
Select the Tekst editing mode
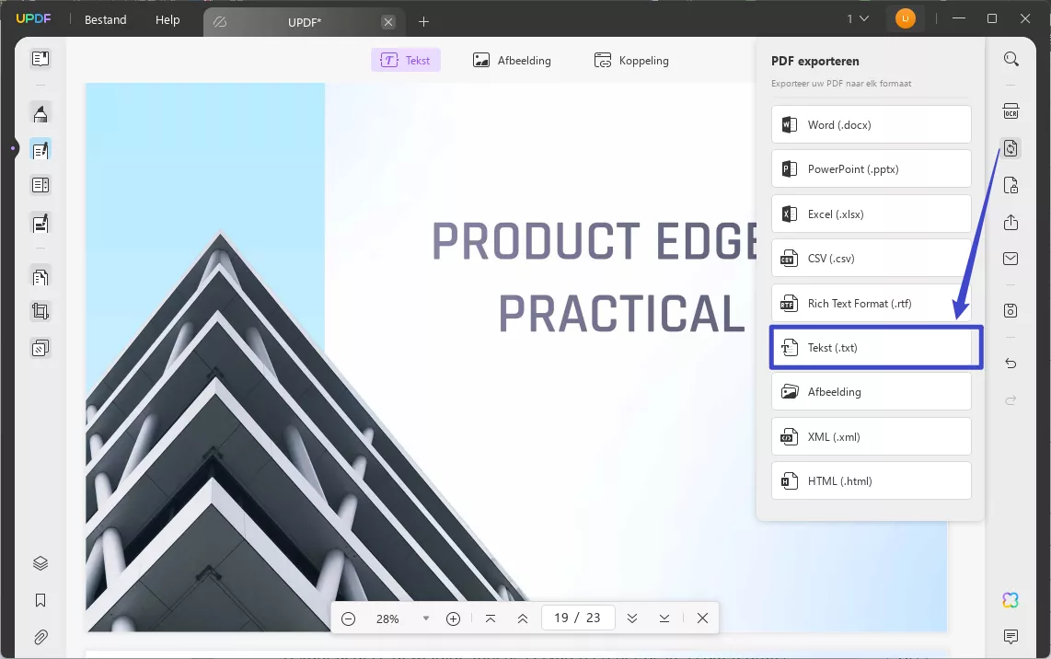406,61
